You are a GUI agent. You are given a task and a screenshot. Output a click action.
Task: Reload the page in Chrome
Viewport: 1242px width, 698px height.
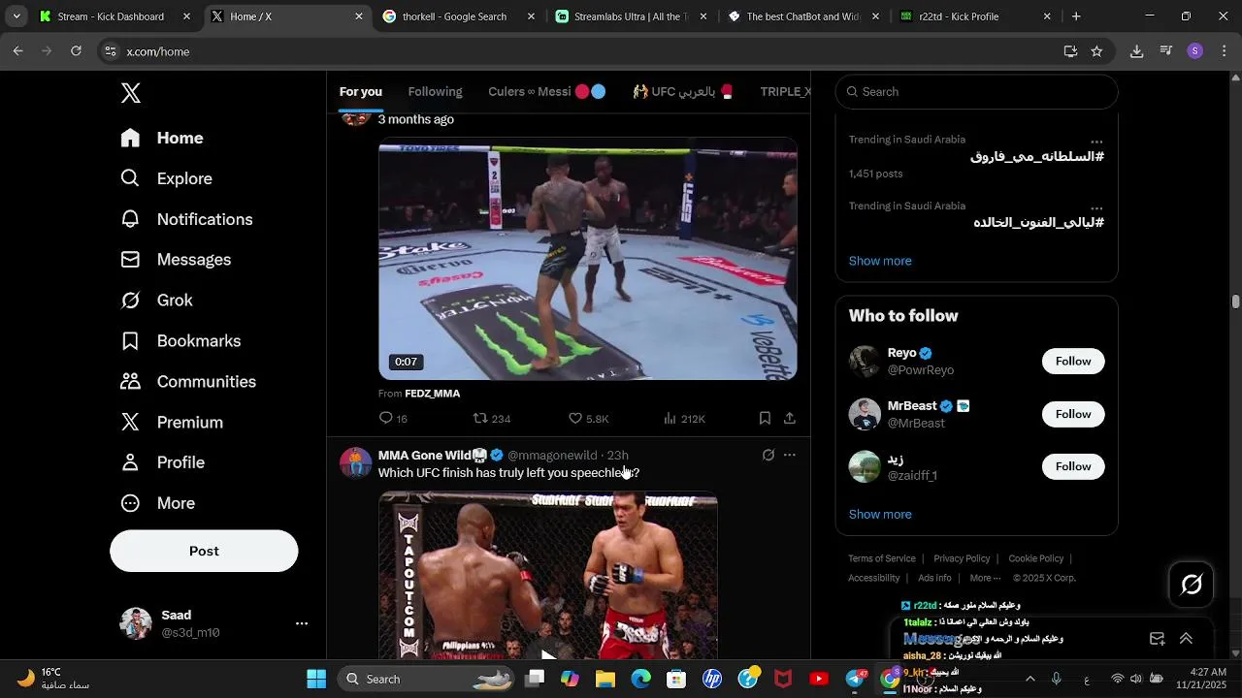click(76, 51)
